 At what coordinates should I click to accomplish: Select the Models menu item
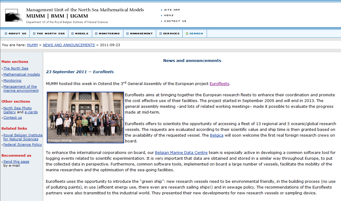(80, 34)
